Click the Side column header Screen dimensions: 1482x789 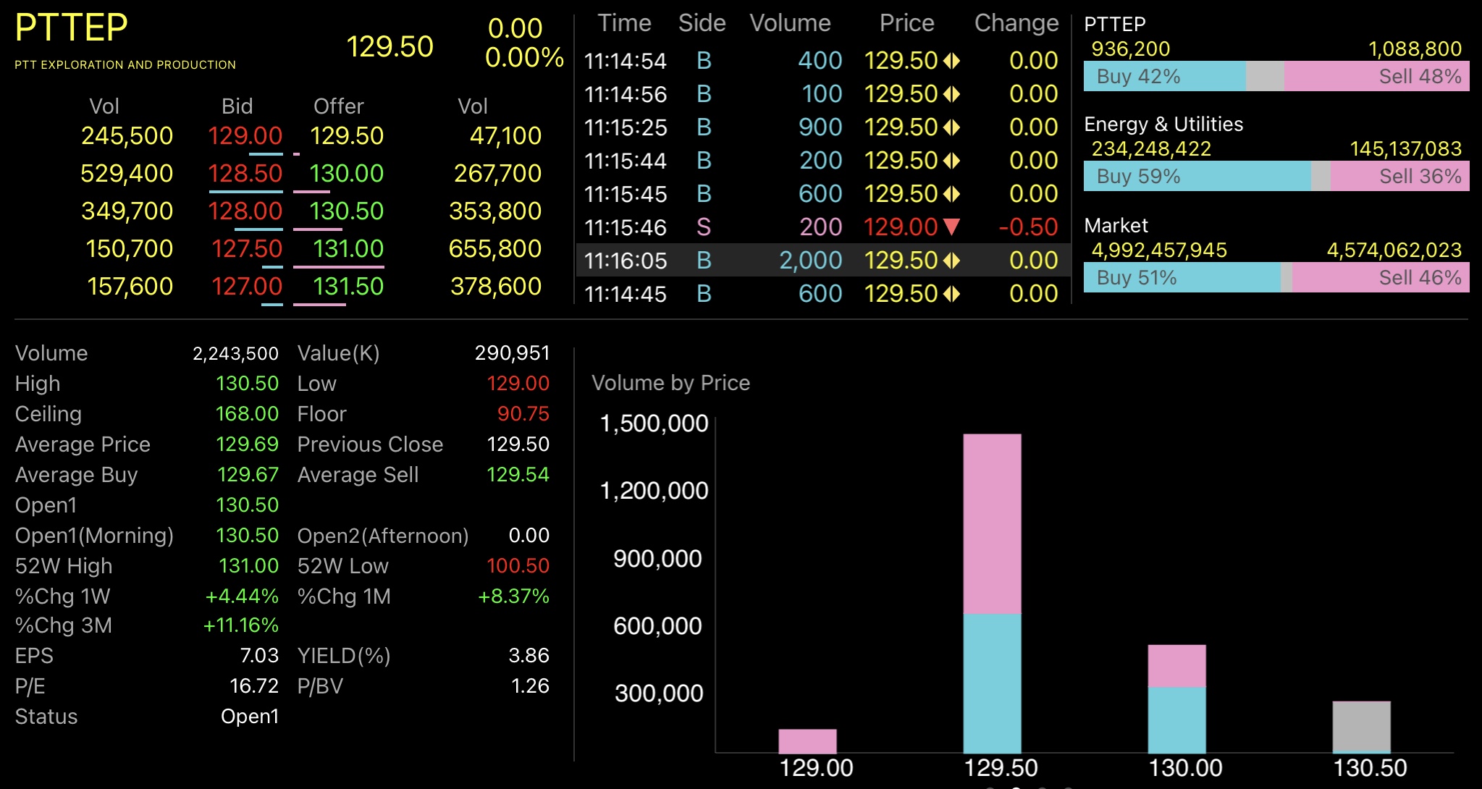(702, 23)
